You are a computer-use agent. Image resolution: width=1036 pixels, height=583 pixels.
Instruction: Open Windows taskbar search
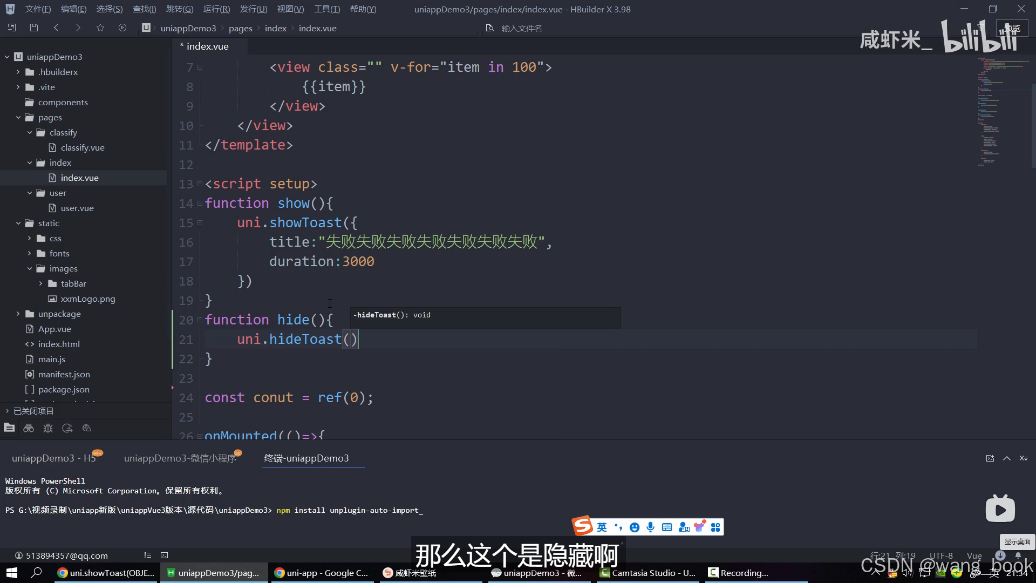point(37,573)
